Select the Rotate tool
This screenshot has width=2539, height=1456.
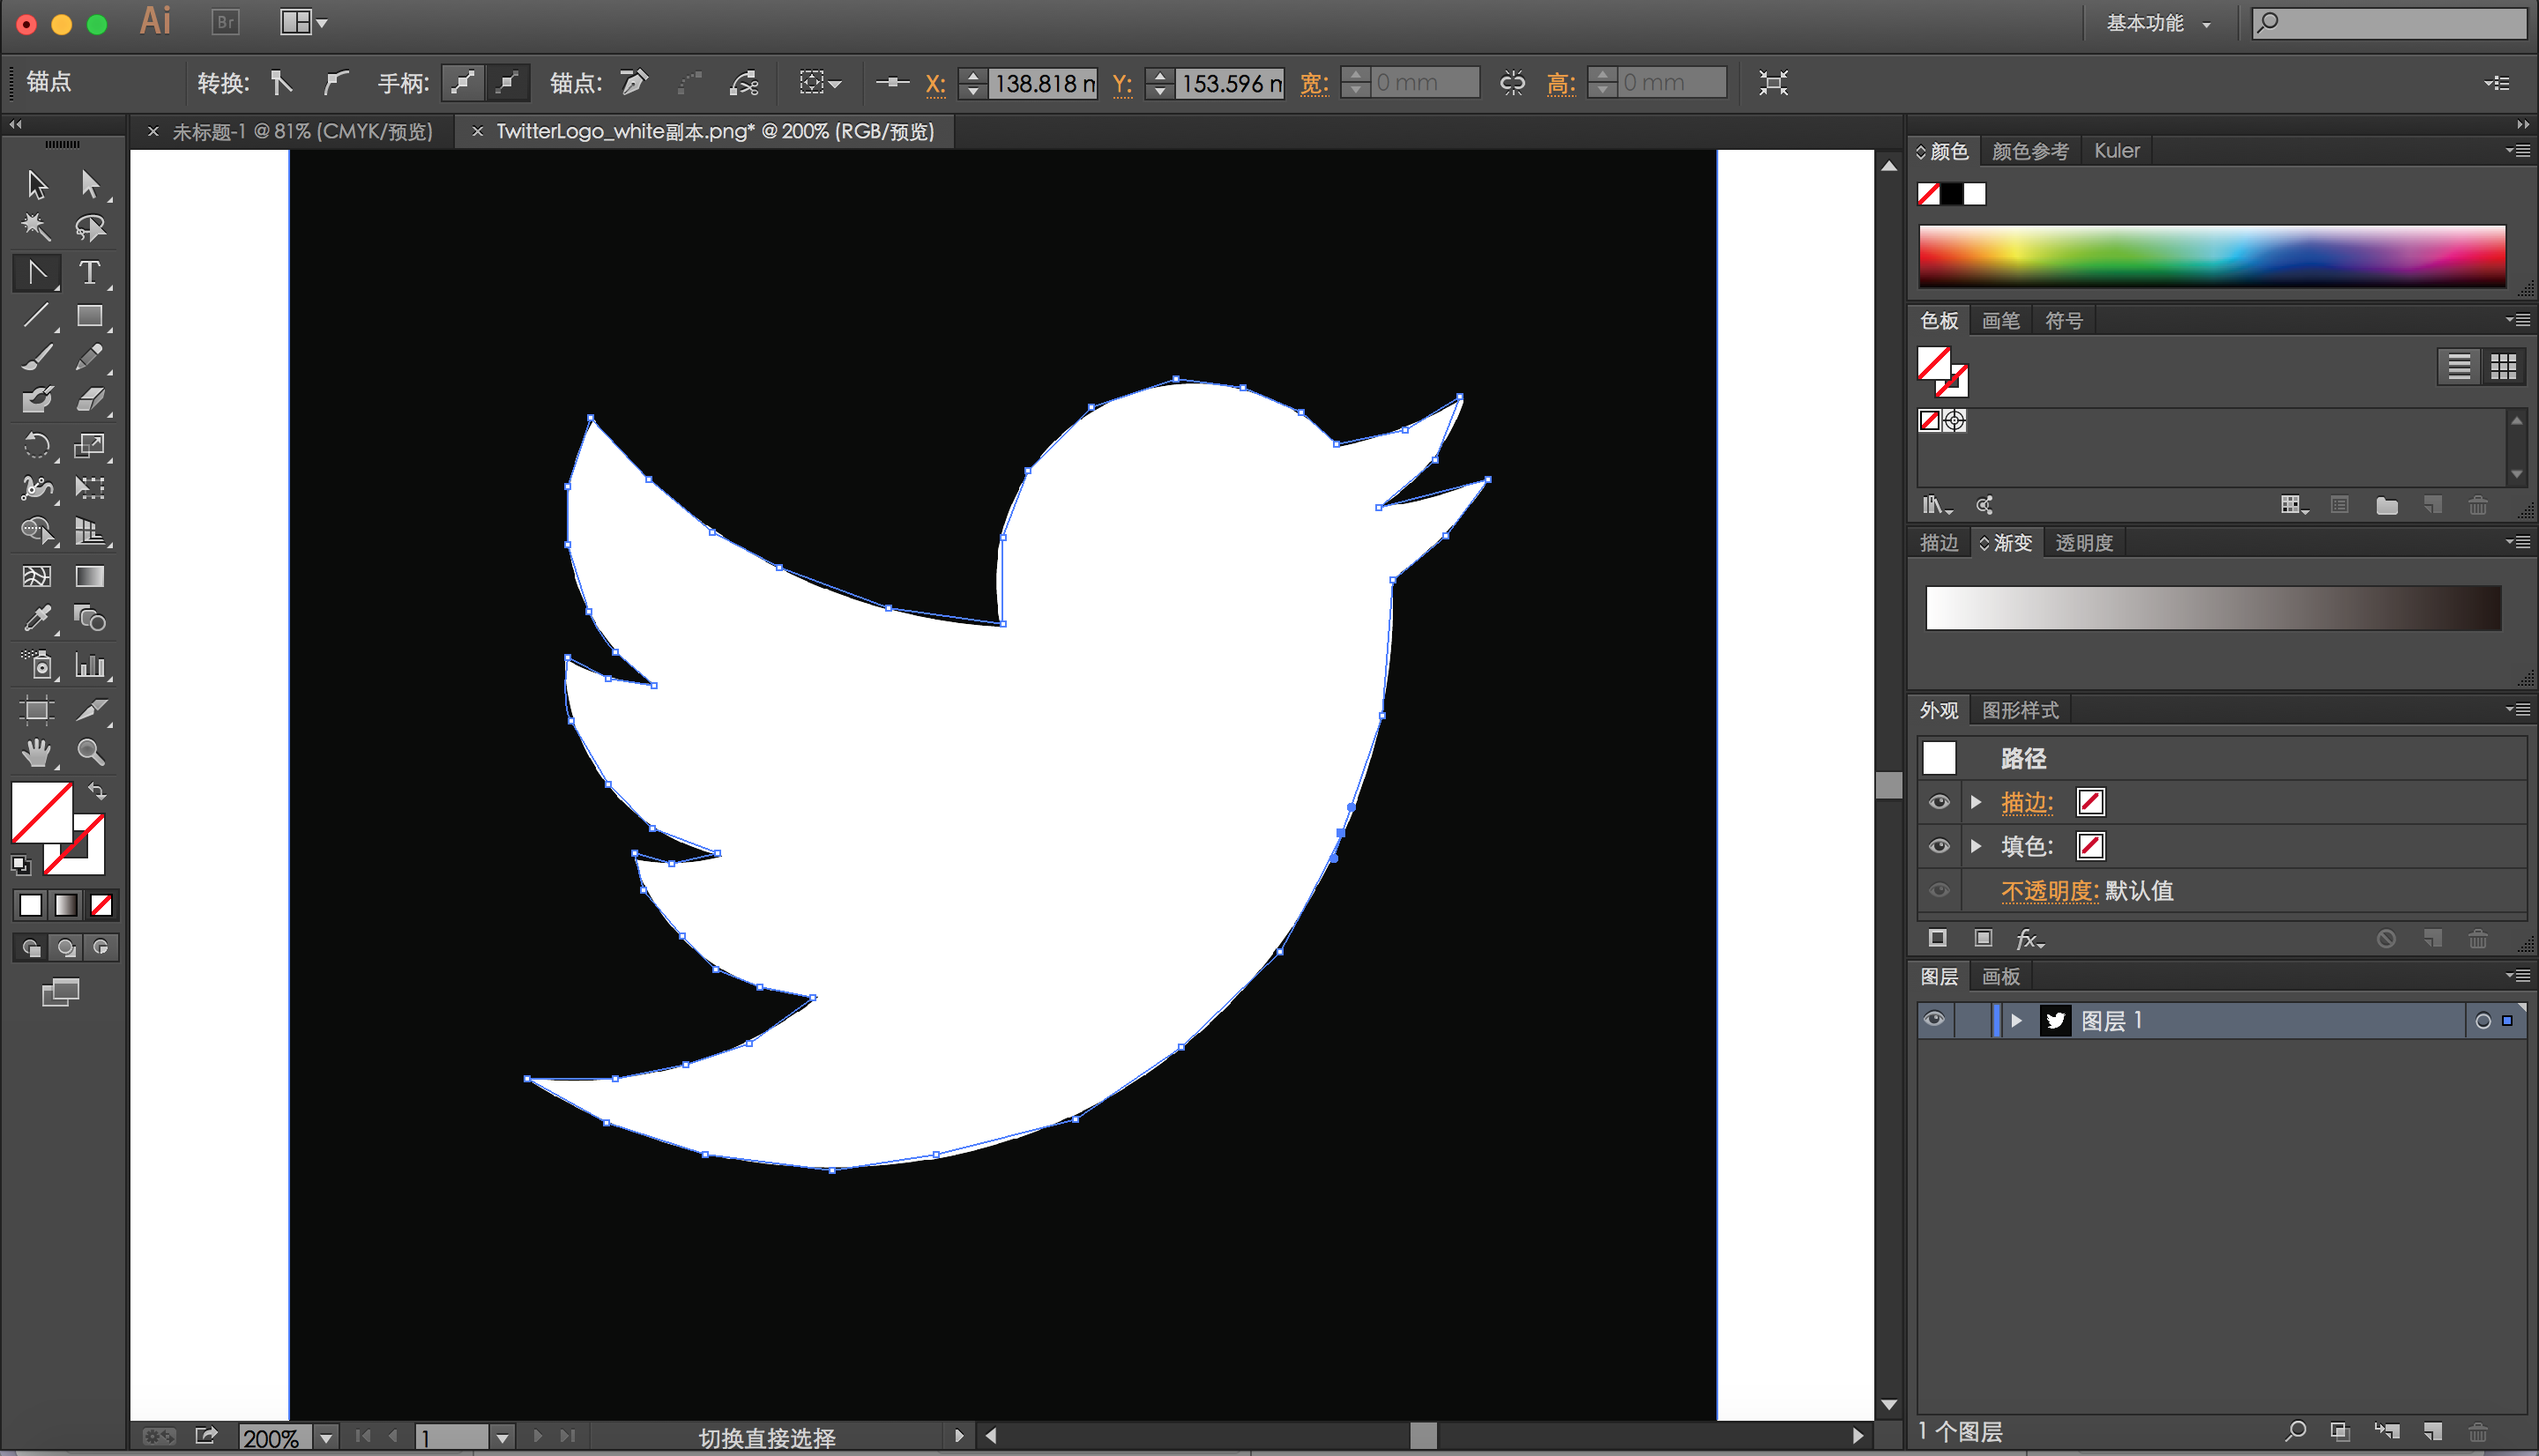(37, 445)
